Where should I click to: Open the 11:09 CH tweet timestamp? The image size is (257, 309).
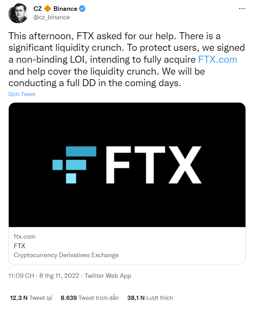pos(21,276)
